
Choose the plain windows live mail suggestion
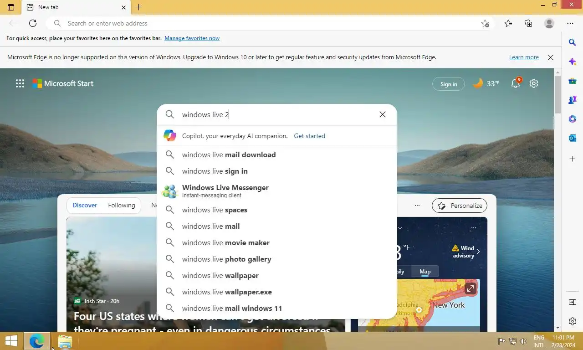(x=277, y=226)
